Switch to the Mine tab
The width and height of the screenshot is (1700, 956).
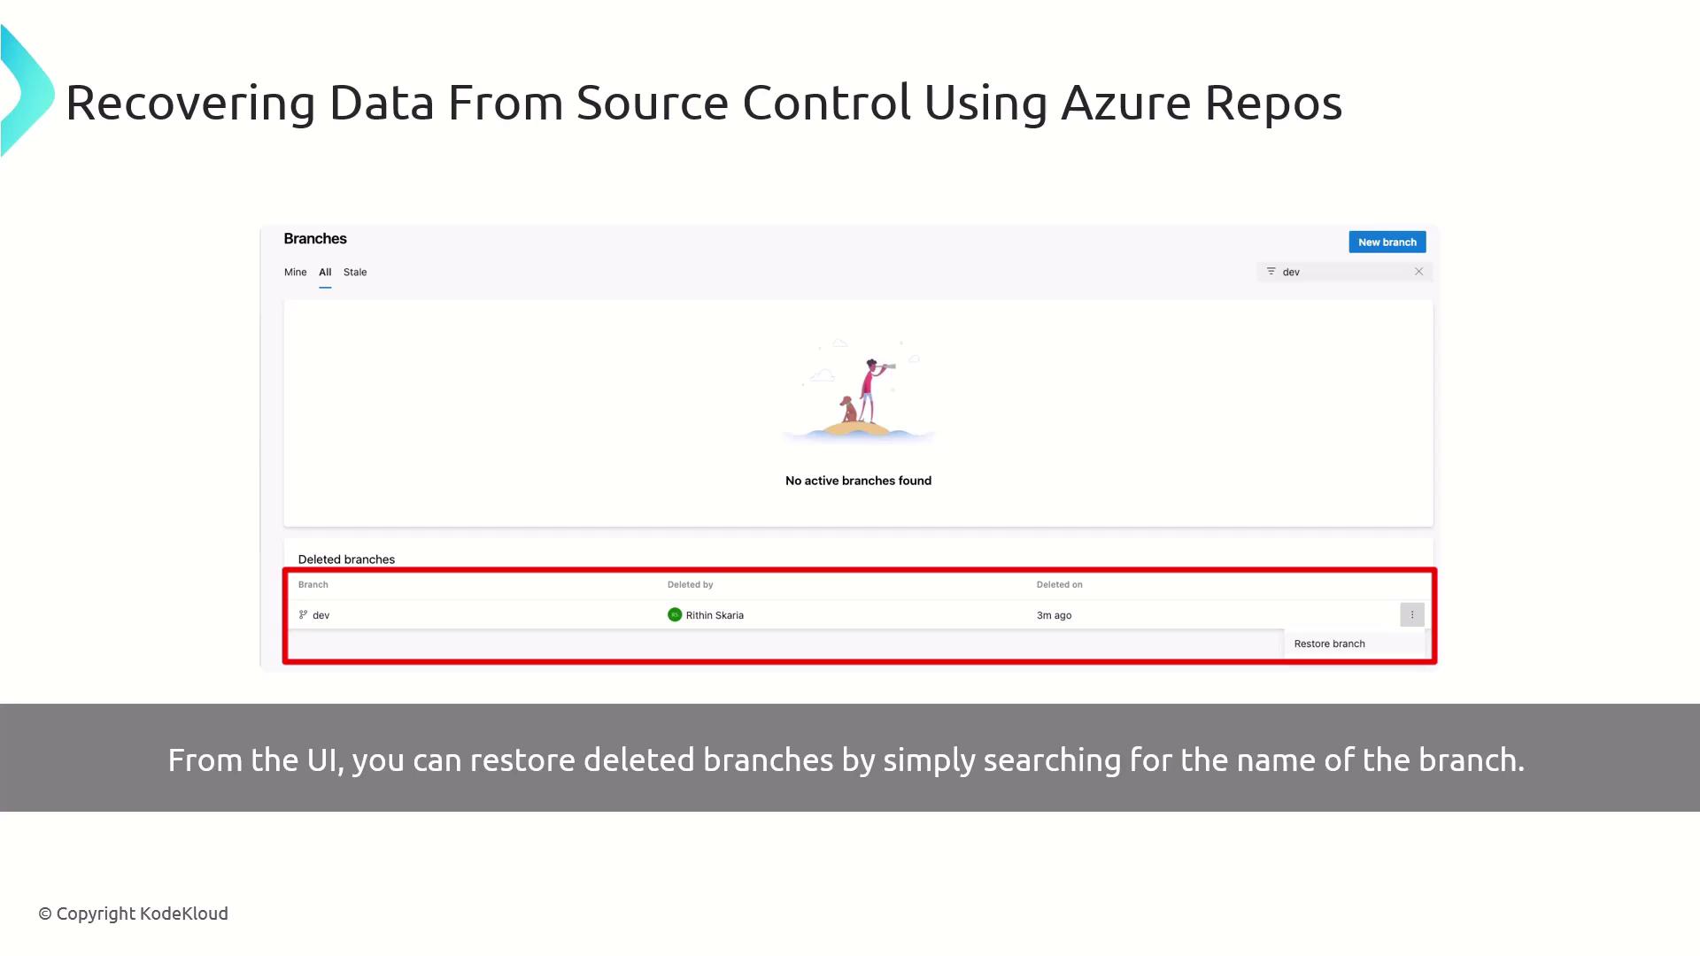pos(295,273)
